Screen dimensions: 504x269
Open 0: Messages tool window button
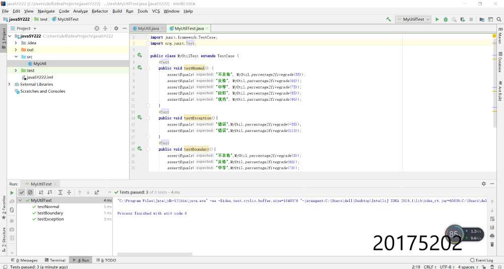(24, 260)
